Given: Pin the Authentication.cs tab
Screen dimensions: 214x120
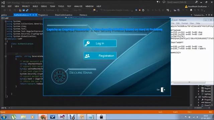Looking at the screenshot, I should click(x=33, y=15).
